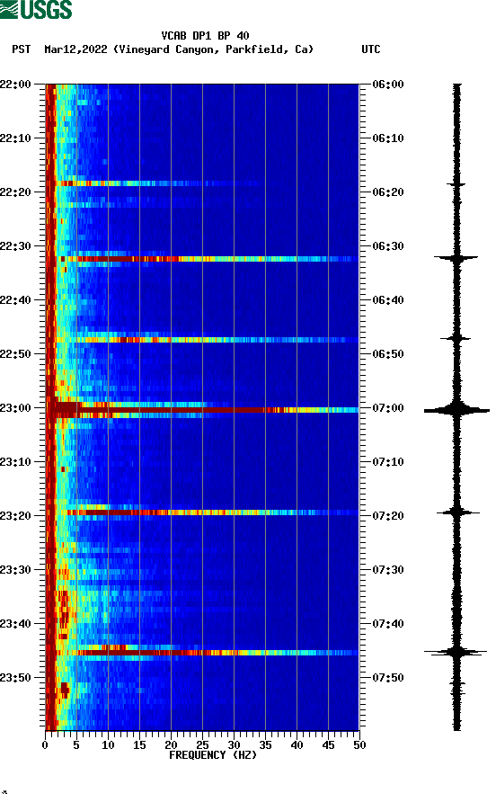Click the seismogram spike near 07:45 UTC
The height and width of the screenshot is (802, 496).
[456, 652]
